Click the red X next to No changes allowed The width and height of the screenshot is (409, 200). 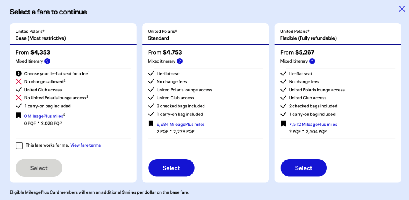tap(18, 81)
